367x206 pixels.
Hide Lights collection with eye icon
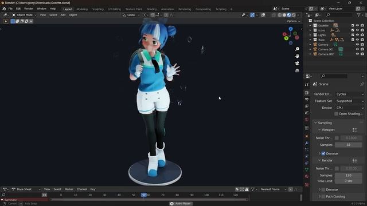click(357, 35)
